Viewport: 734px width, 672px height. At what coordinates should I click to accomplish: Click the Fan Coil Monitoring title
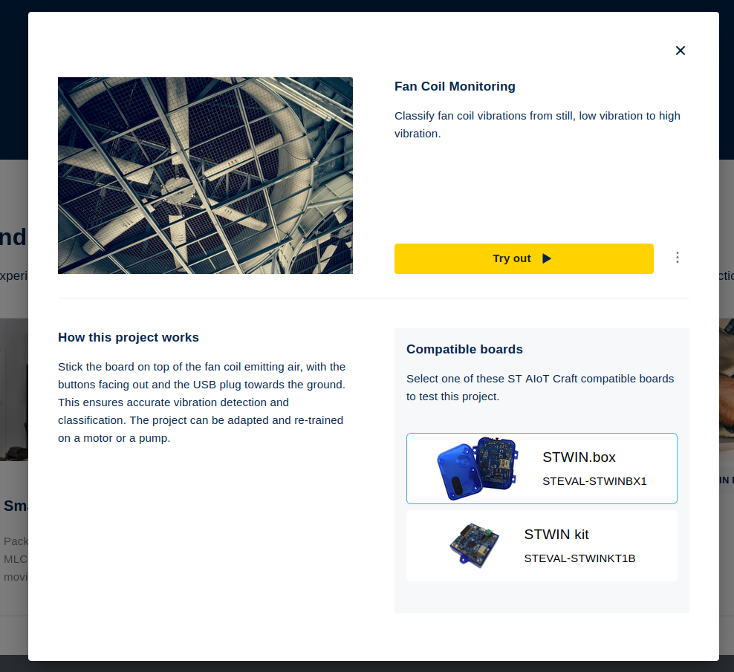455,87
